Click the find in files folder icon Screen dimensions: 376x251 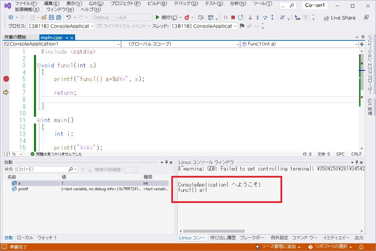coord(201,17)
